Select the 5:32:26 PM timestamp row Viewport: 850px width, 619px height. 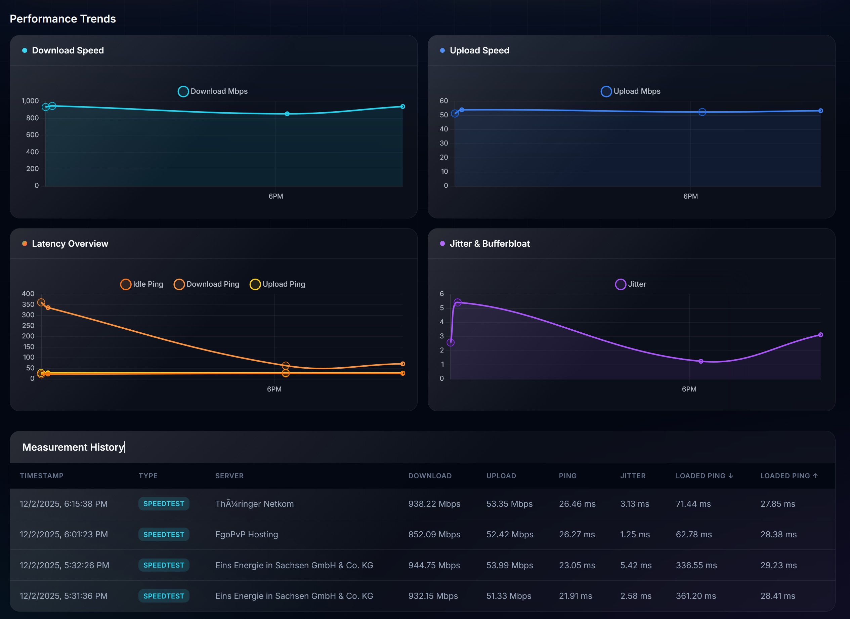422,565
